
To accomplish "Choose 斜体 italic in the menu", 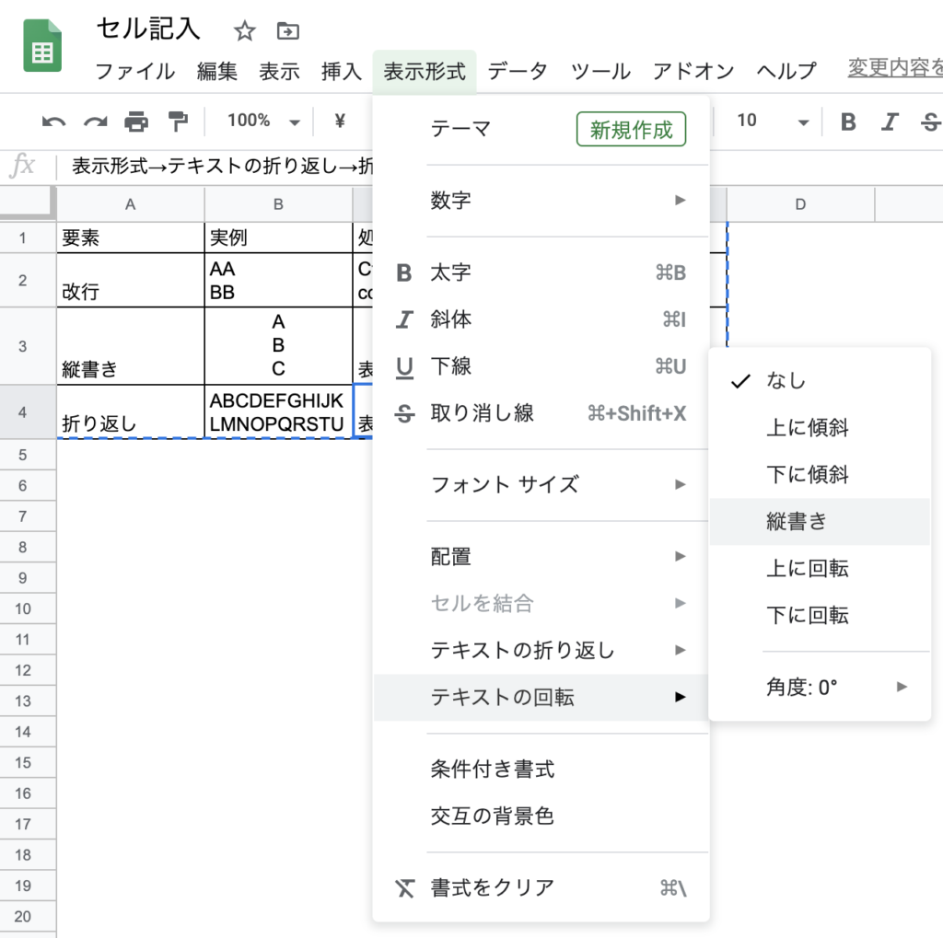I will click(x=541, y=319).
